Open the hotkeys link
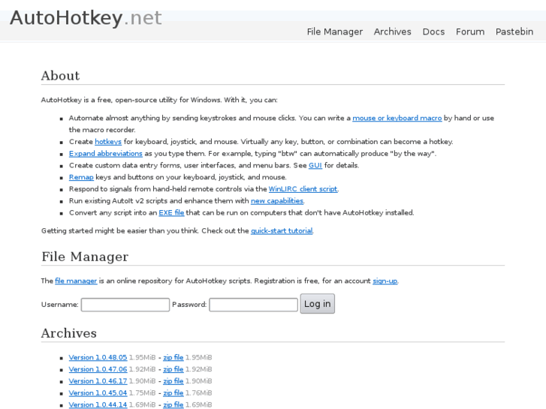This screenshot has width=546, height=409. pyautogui.click(x=108, y=142)
